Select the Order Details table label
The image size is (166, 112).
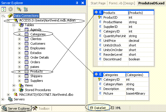point(40,57)
